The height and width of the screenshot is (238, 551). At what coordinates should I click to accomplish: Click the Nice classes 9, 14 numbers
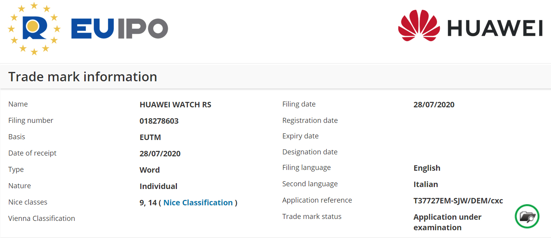pos(148,203)
